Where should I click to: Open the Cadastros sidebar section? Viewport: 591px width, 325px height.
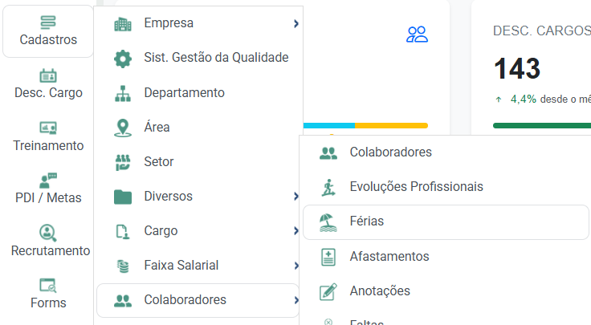48,31
